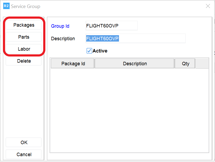This screenshot has height=162, width=215.
Task: Click into the Group Id text field
Action: [111, 26]
